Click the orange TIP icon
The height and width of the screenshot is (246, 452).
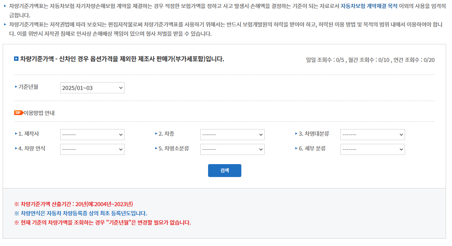[18, 113]
